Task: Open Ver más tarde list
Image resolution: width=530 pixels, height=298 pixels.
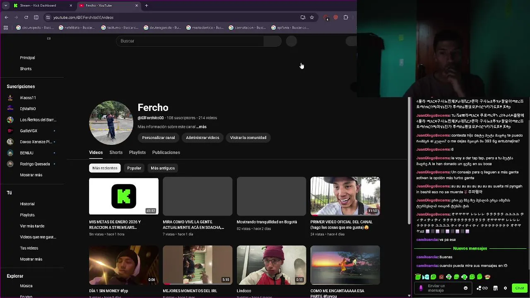Action: click(32, 226)
